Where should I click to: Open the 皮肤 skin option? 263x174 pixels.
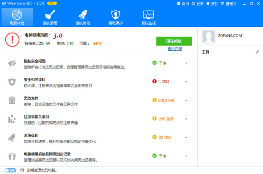[x=212, y=4]
